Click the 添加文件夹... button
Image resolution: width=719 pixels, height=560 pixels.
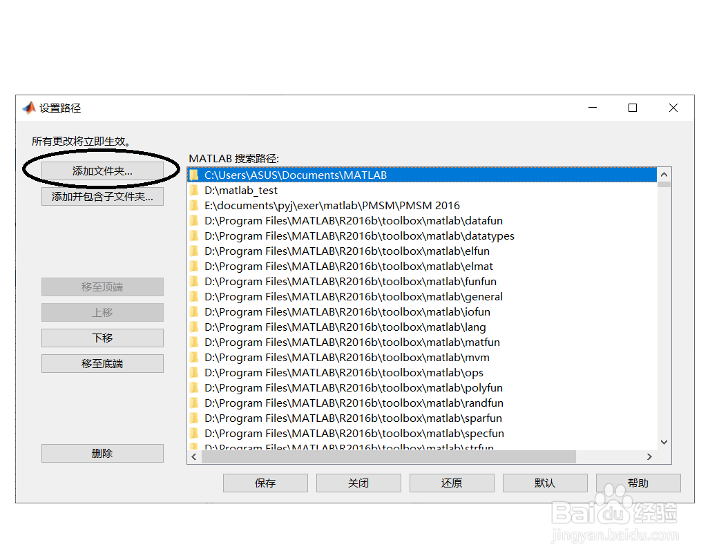[102, 171]
